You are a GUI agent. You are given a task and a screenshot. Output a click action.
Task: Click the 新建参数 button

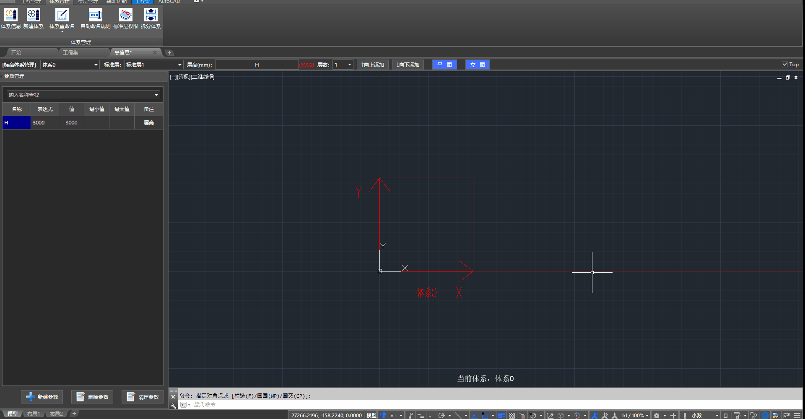click(42, 397)
